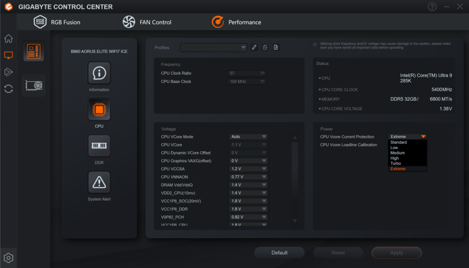Image resolution: width=469 pixels, height=268 pixels.
Task: Collapse CPU Vcore Current Protection dropdown
Action: click(x=408, y=137)
